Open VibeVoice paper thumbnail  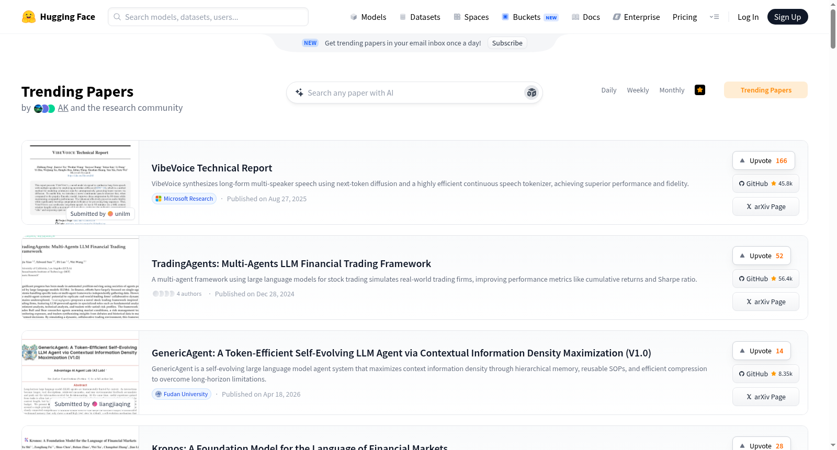pos(81,182)
